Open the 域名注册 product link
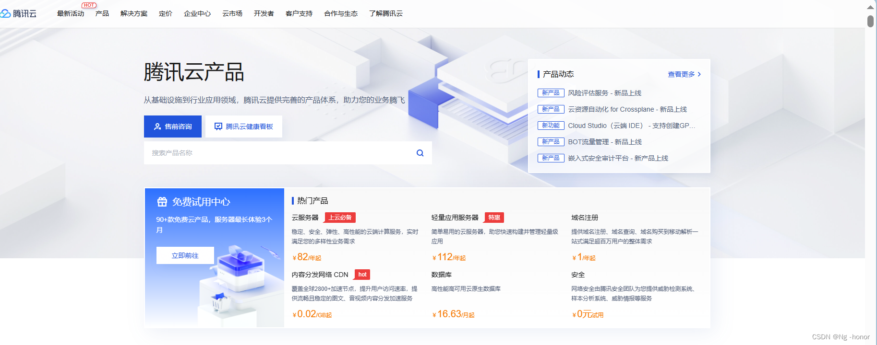The height and width of the screenshot is (345, 877). coord(585,218)
